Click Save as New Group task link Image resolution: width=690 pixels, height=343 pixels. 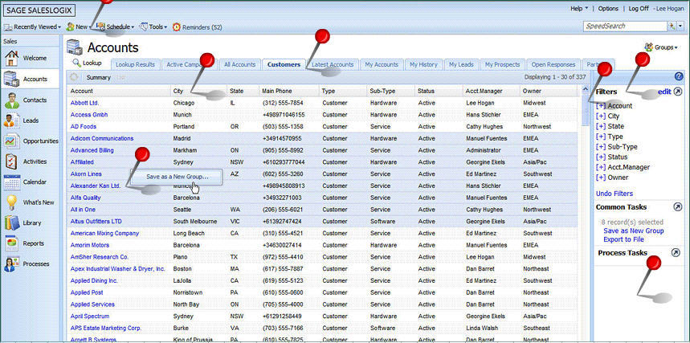coord(633,231)
